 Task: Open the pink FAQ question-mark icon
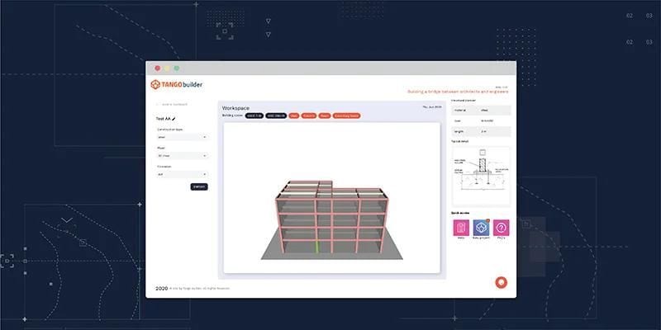pos(502,228)
